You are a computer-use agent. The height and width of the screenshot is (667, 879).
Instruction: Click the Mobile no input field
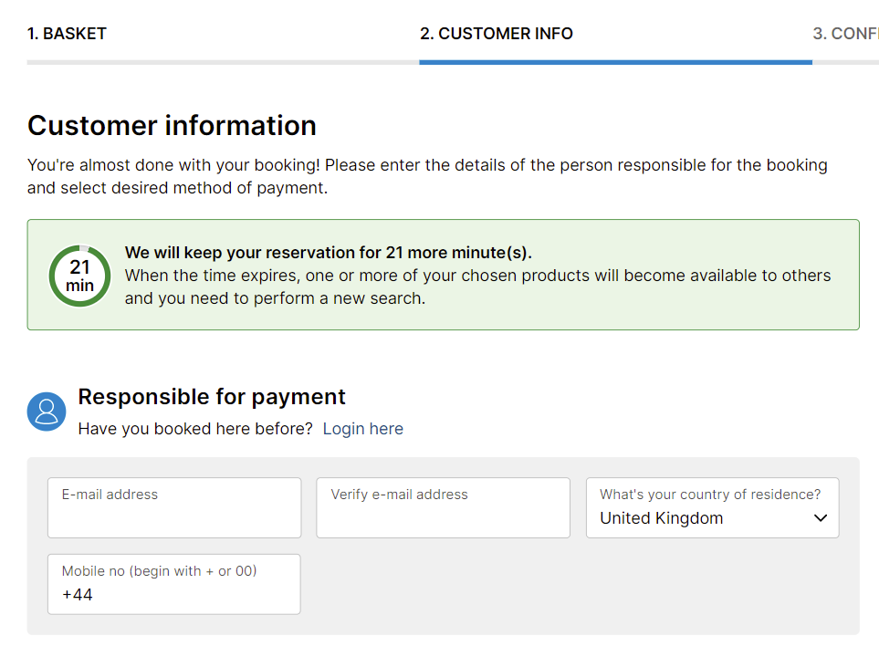click(x=174, y=584)
